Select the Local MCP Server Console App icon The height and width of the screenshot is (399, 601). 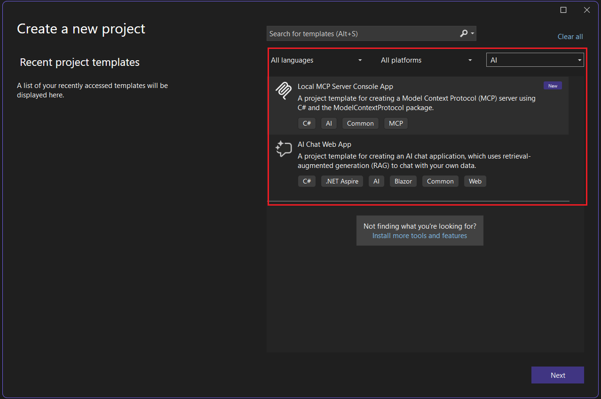pos(284,90)
